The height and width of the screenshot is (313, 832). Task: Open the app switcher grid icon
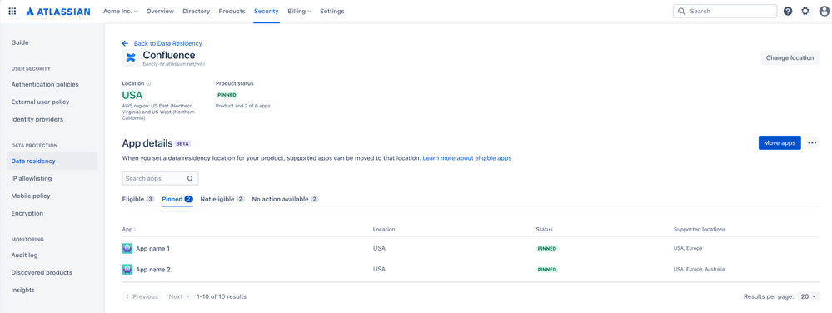point(12,11)
